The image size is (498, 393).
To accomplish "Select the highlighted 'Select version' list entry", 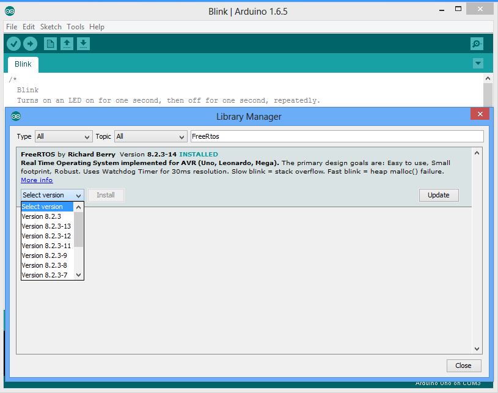I will tap(47, 207).
